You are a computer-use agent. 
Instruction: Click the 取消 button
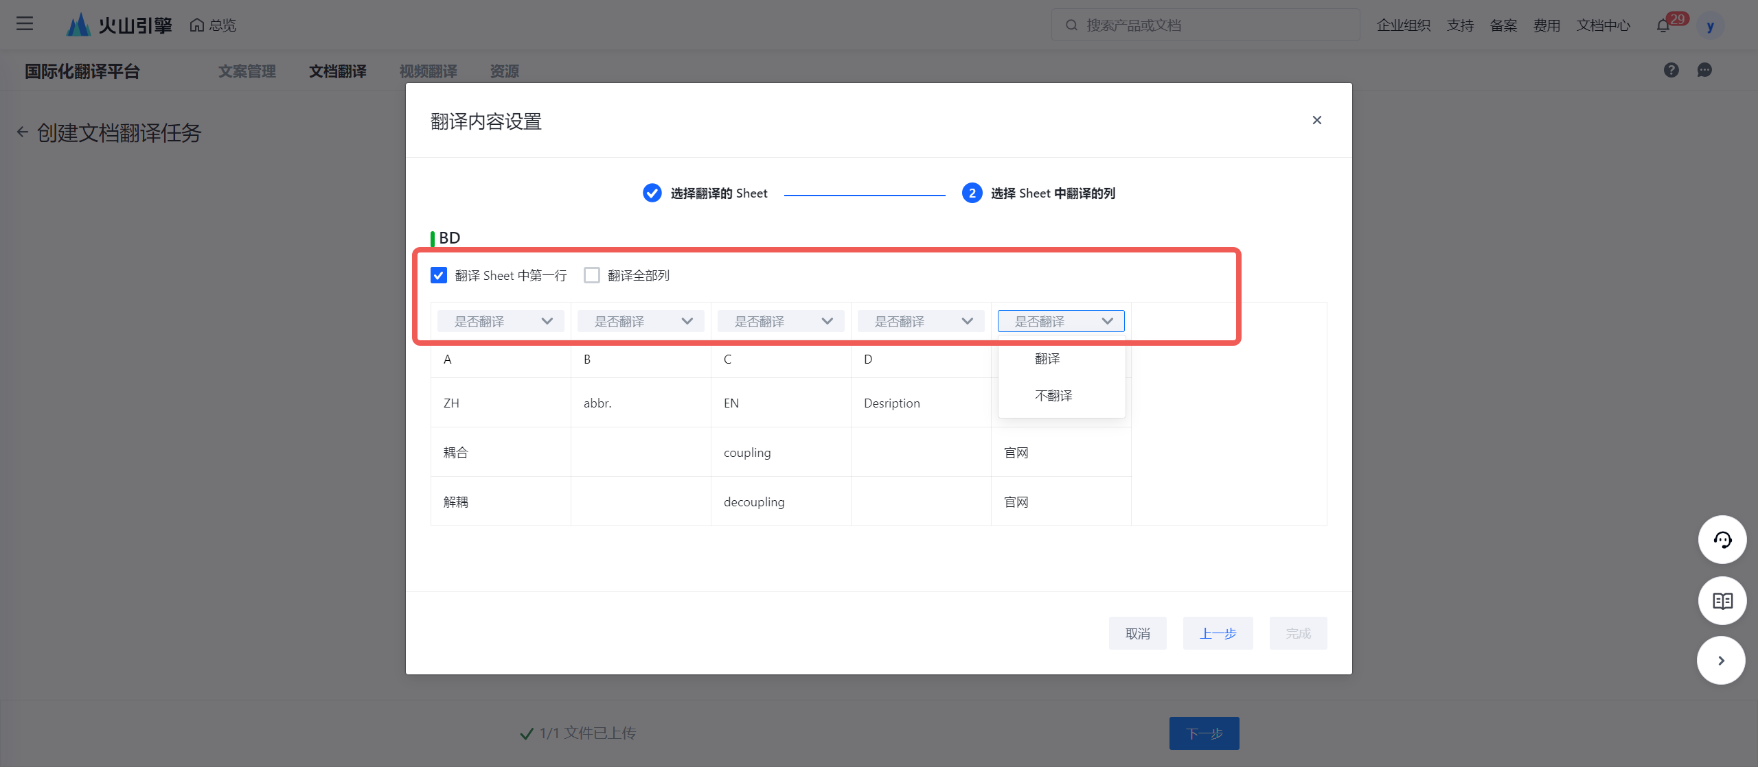pos(1137,633)
